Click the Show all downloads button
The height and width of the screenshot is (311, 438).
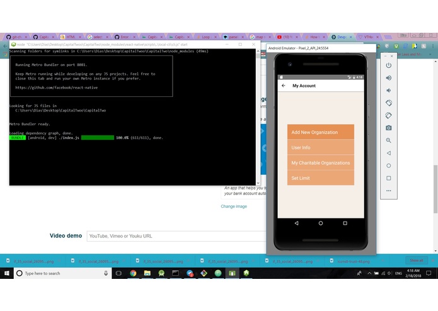pos(416,261)
